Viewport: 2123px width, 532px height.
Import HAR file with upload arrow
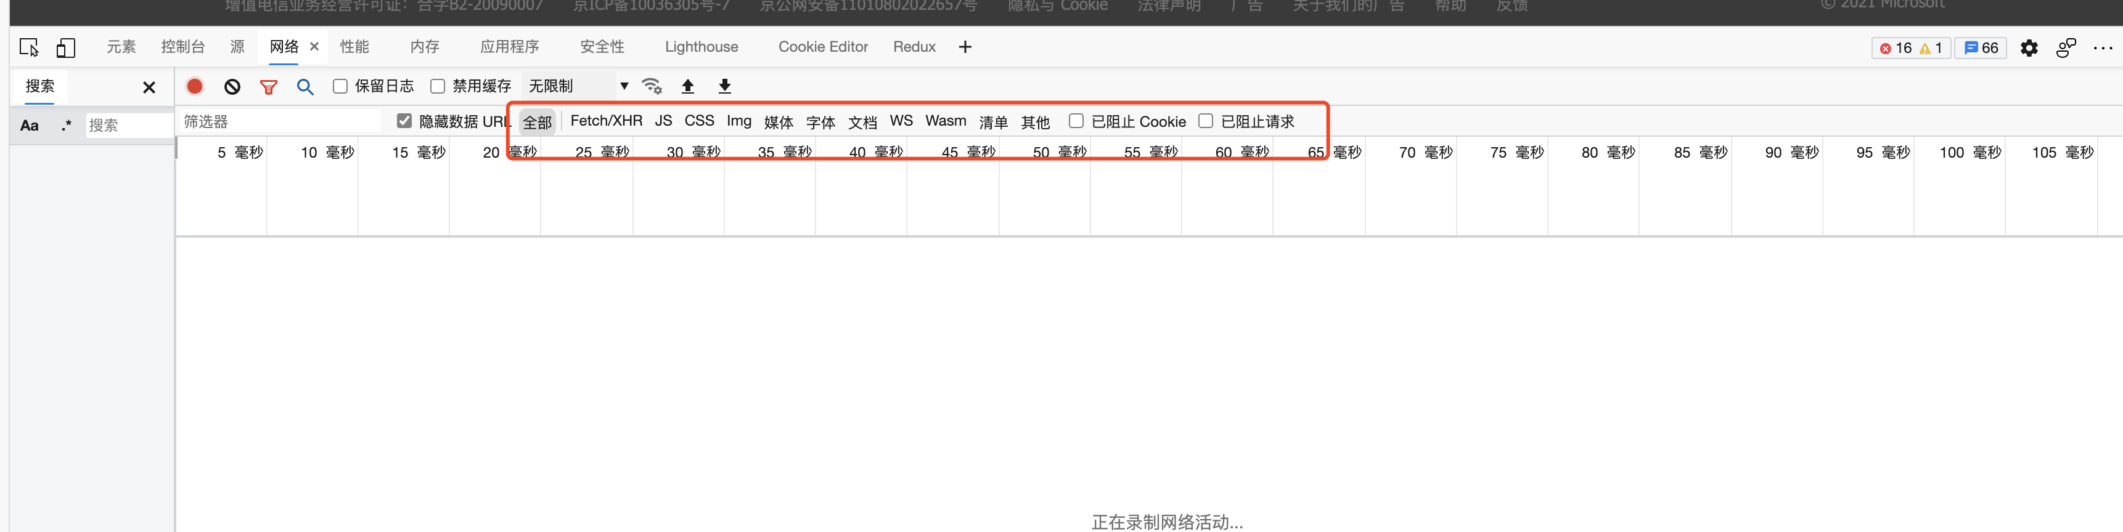coord(688,86)
